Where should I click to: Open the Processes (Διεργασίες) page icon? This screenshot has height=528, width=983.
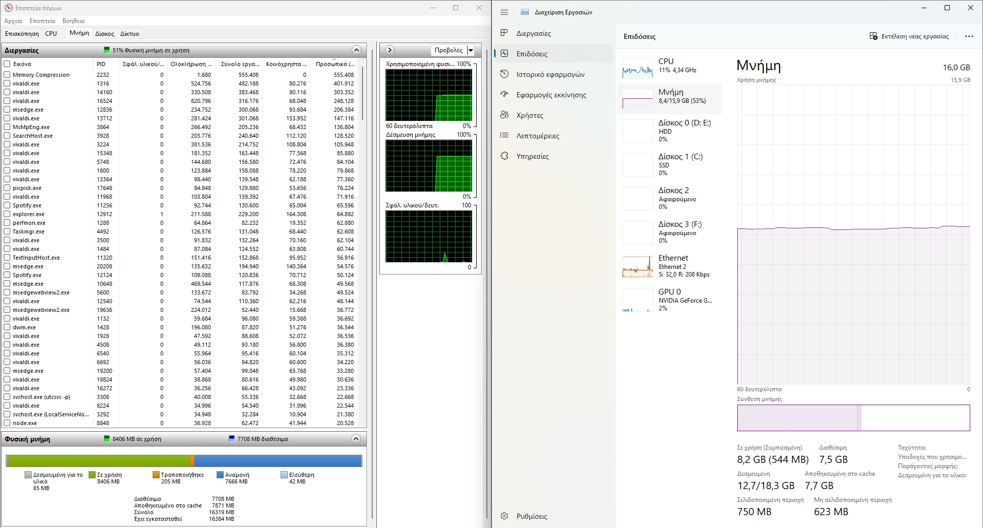coord(504,33)
